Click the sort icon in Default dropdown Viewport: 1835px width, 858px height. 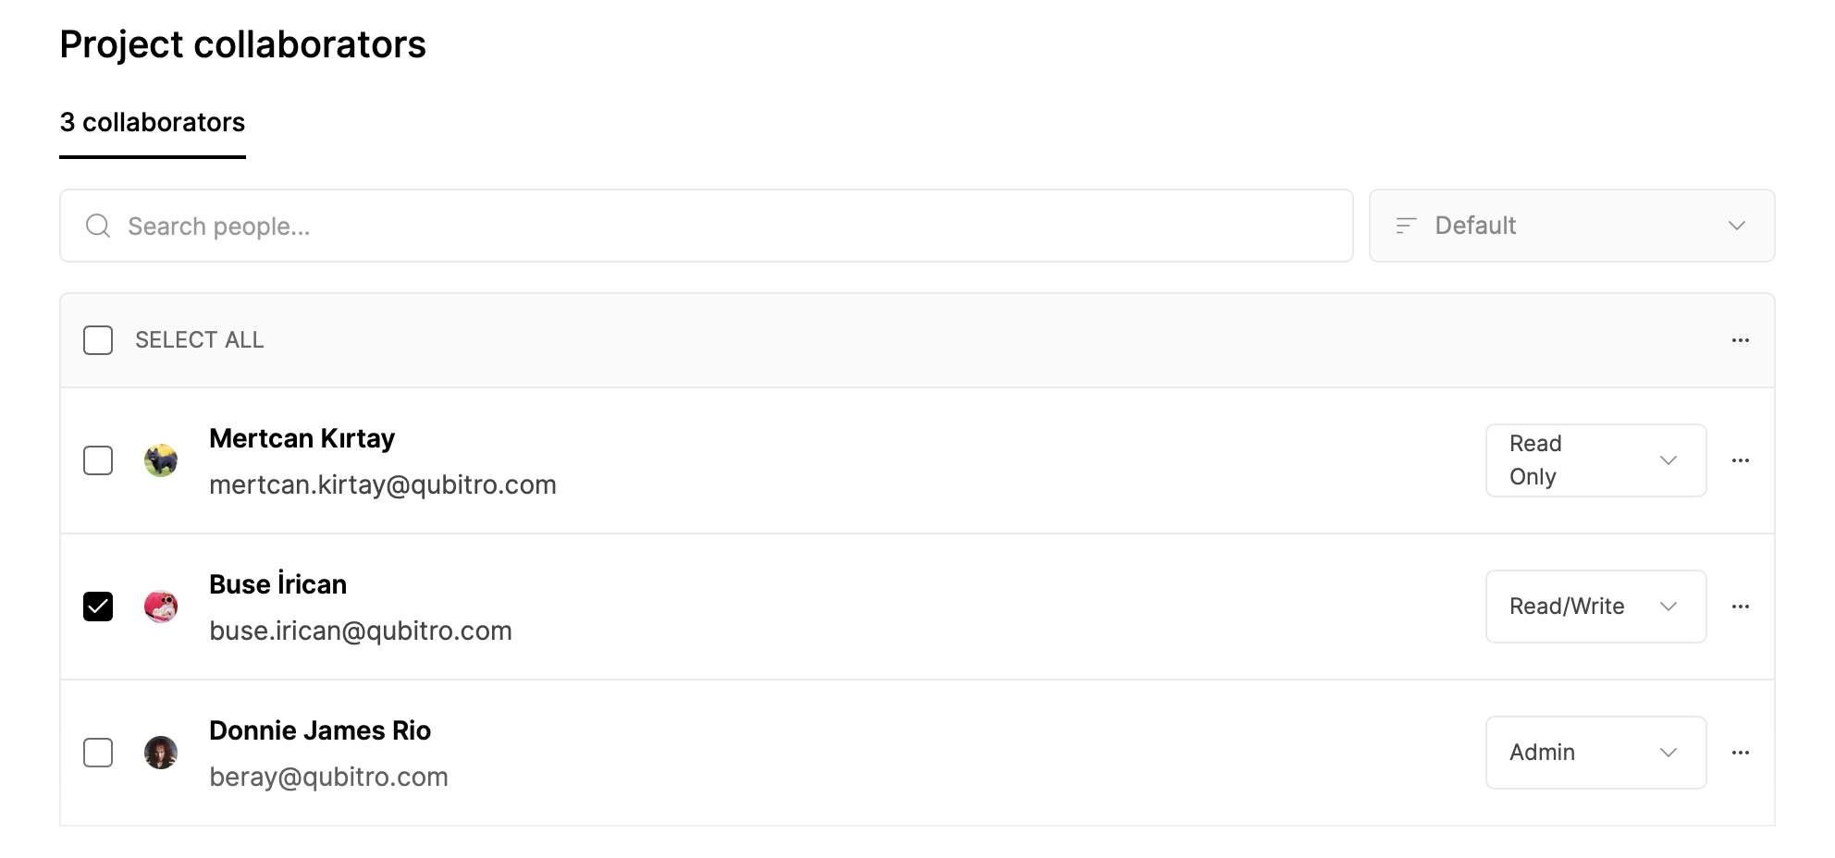[x=1406, y=226]
